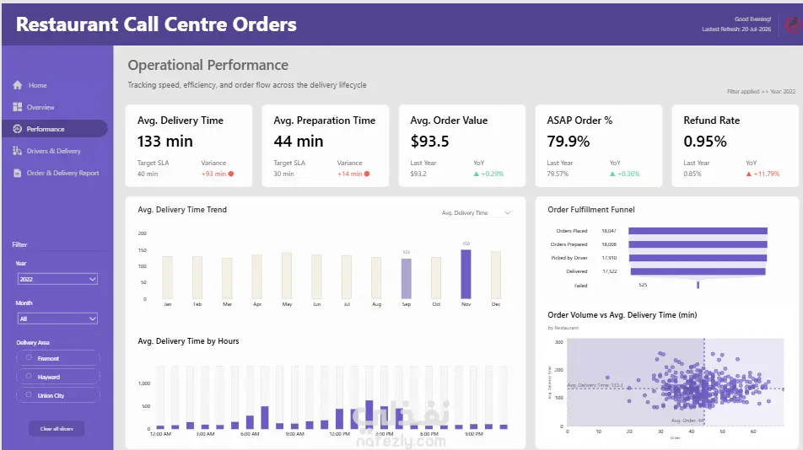Click the green YoY arrow under ASAP Order %
This screenshot has width=803, height=450.
(x=612, y=174)
